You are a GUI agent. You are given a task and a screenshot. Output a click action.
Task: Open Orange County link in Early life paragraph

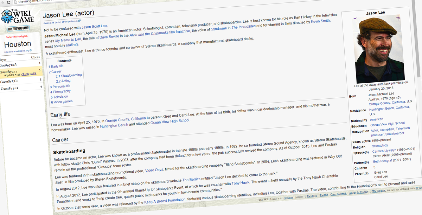117,121
